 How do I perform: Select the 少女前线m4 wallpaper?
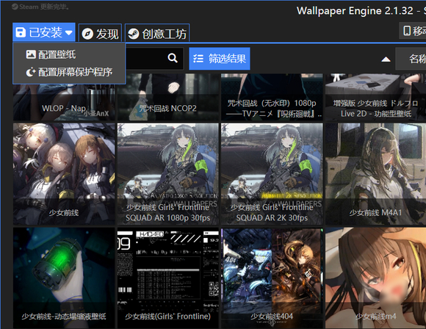[376, 278]
